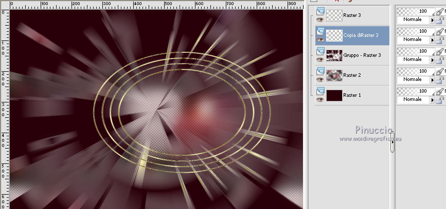Select the dark Raster 1 layer thumbnail
446x209 pixels.
pyautogui.click(x=334, y=95)
